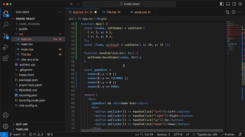The height and width of the screenshot is (137, 245).
Task: Click UTF-8 encoding selector
Action: pos(178,134)
